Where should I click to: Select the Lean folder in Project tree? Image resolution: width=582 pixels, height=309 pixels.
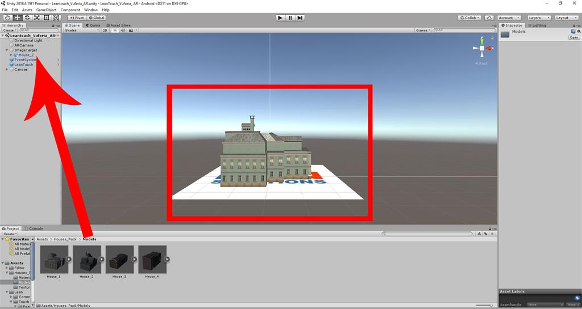coord(19,292)
